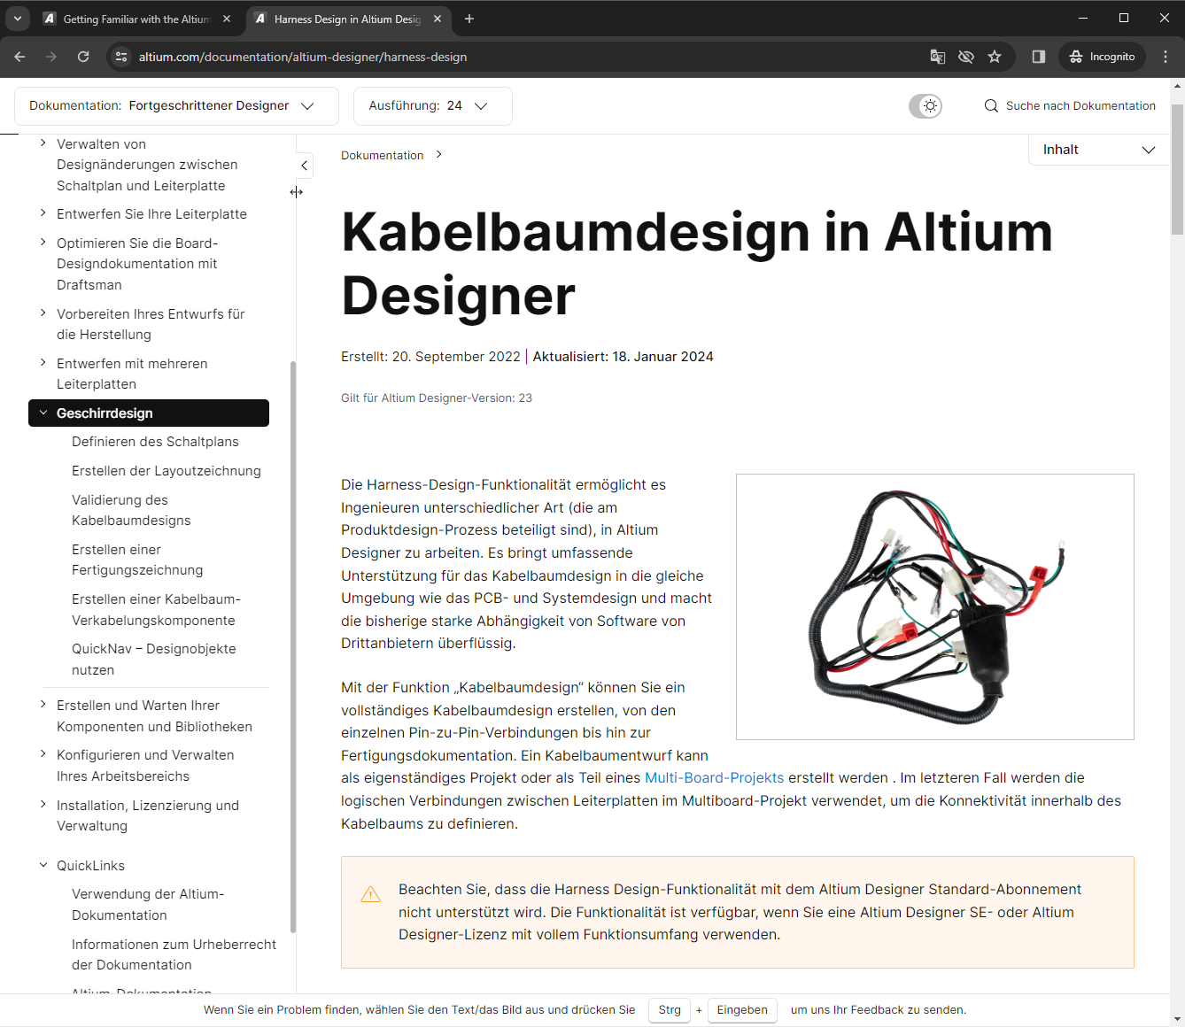Click Aktualisiert: 18. Januar 2024 text
Viewport: 1185px width, 1027px height.
pyautogui.click(x=623, y=357)
